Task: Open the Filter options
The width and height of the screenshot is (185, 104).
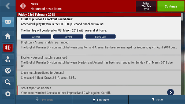Action: point(157,100)
